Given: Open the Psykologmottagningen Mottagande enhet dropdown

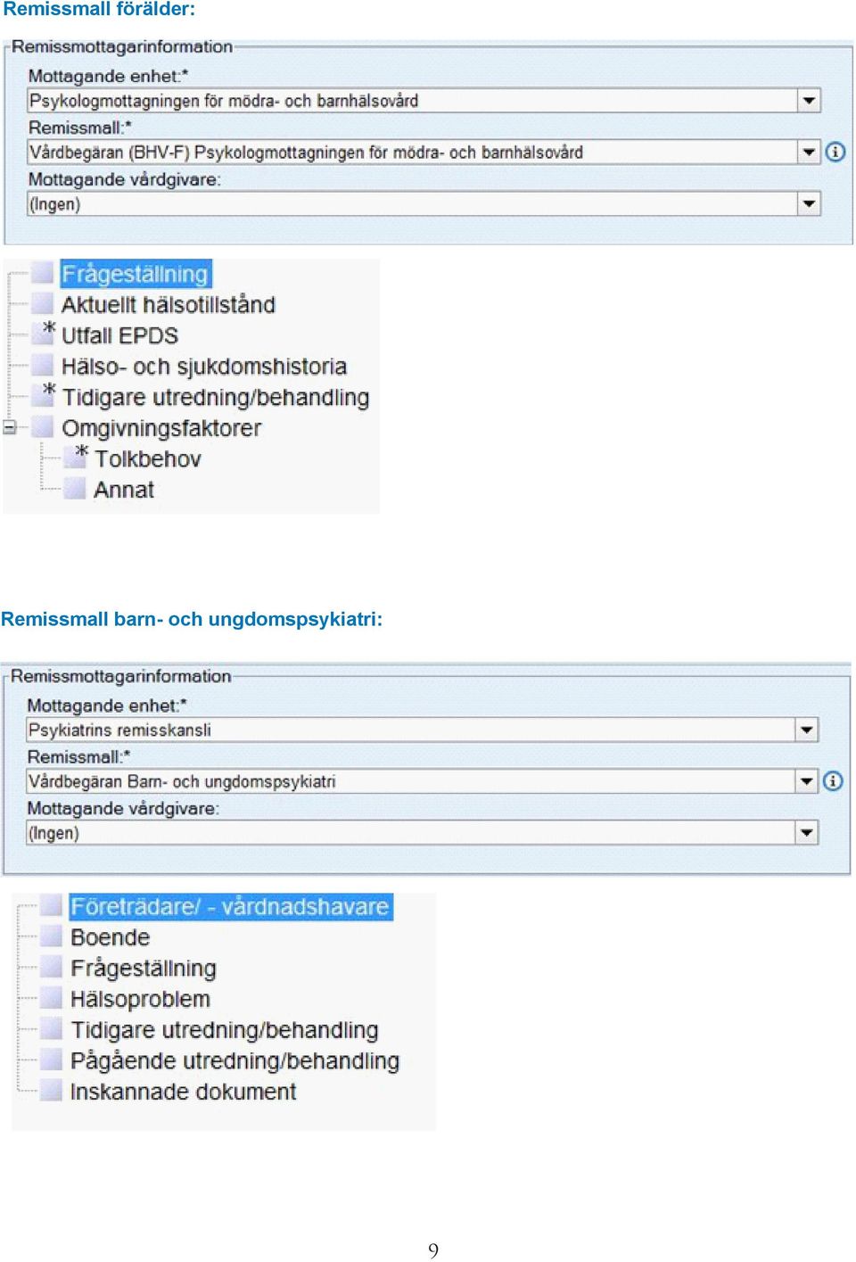Looking at the screenshot, I should coord(809,101).
